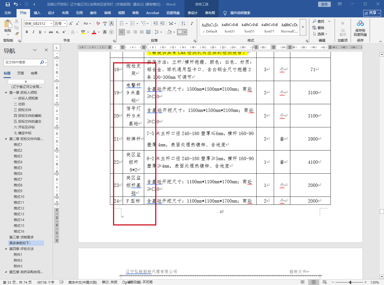Right-align the paragraph

tap(135, 32)
